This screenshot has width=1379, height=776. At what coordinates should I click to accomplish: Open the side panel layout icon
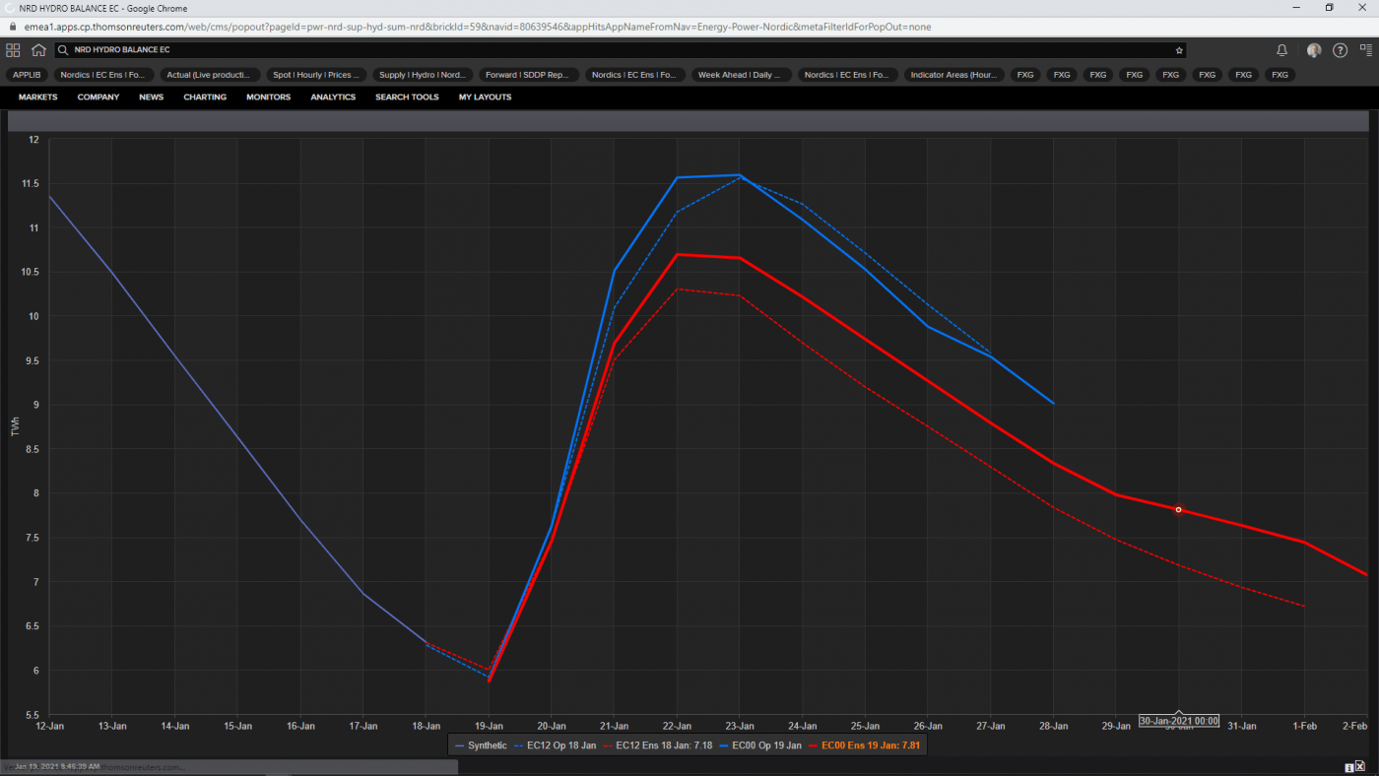[1364, 50]
